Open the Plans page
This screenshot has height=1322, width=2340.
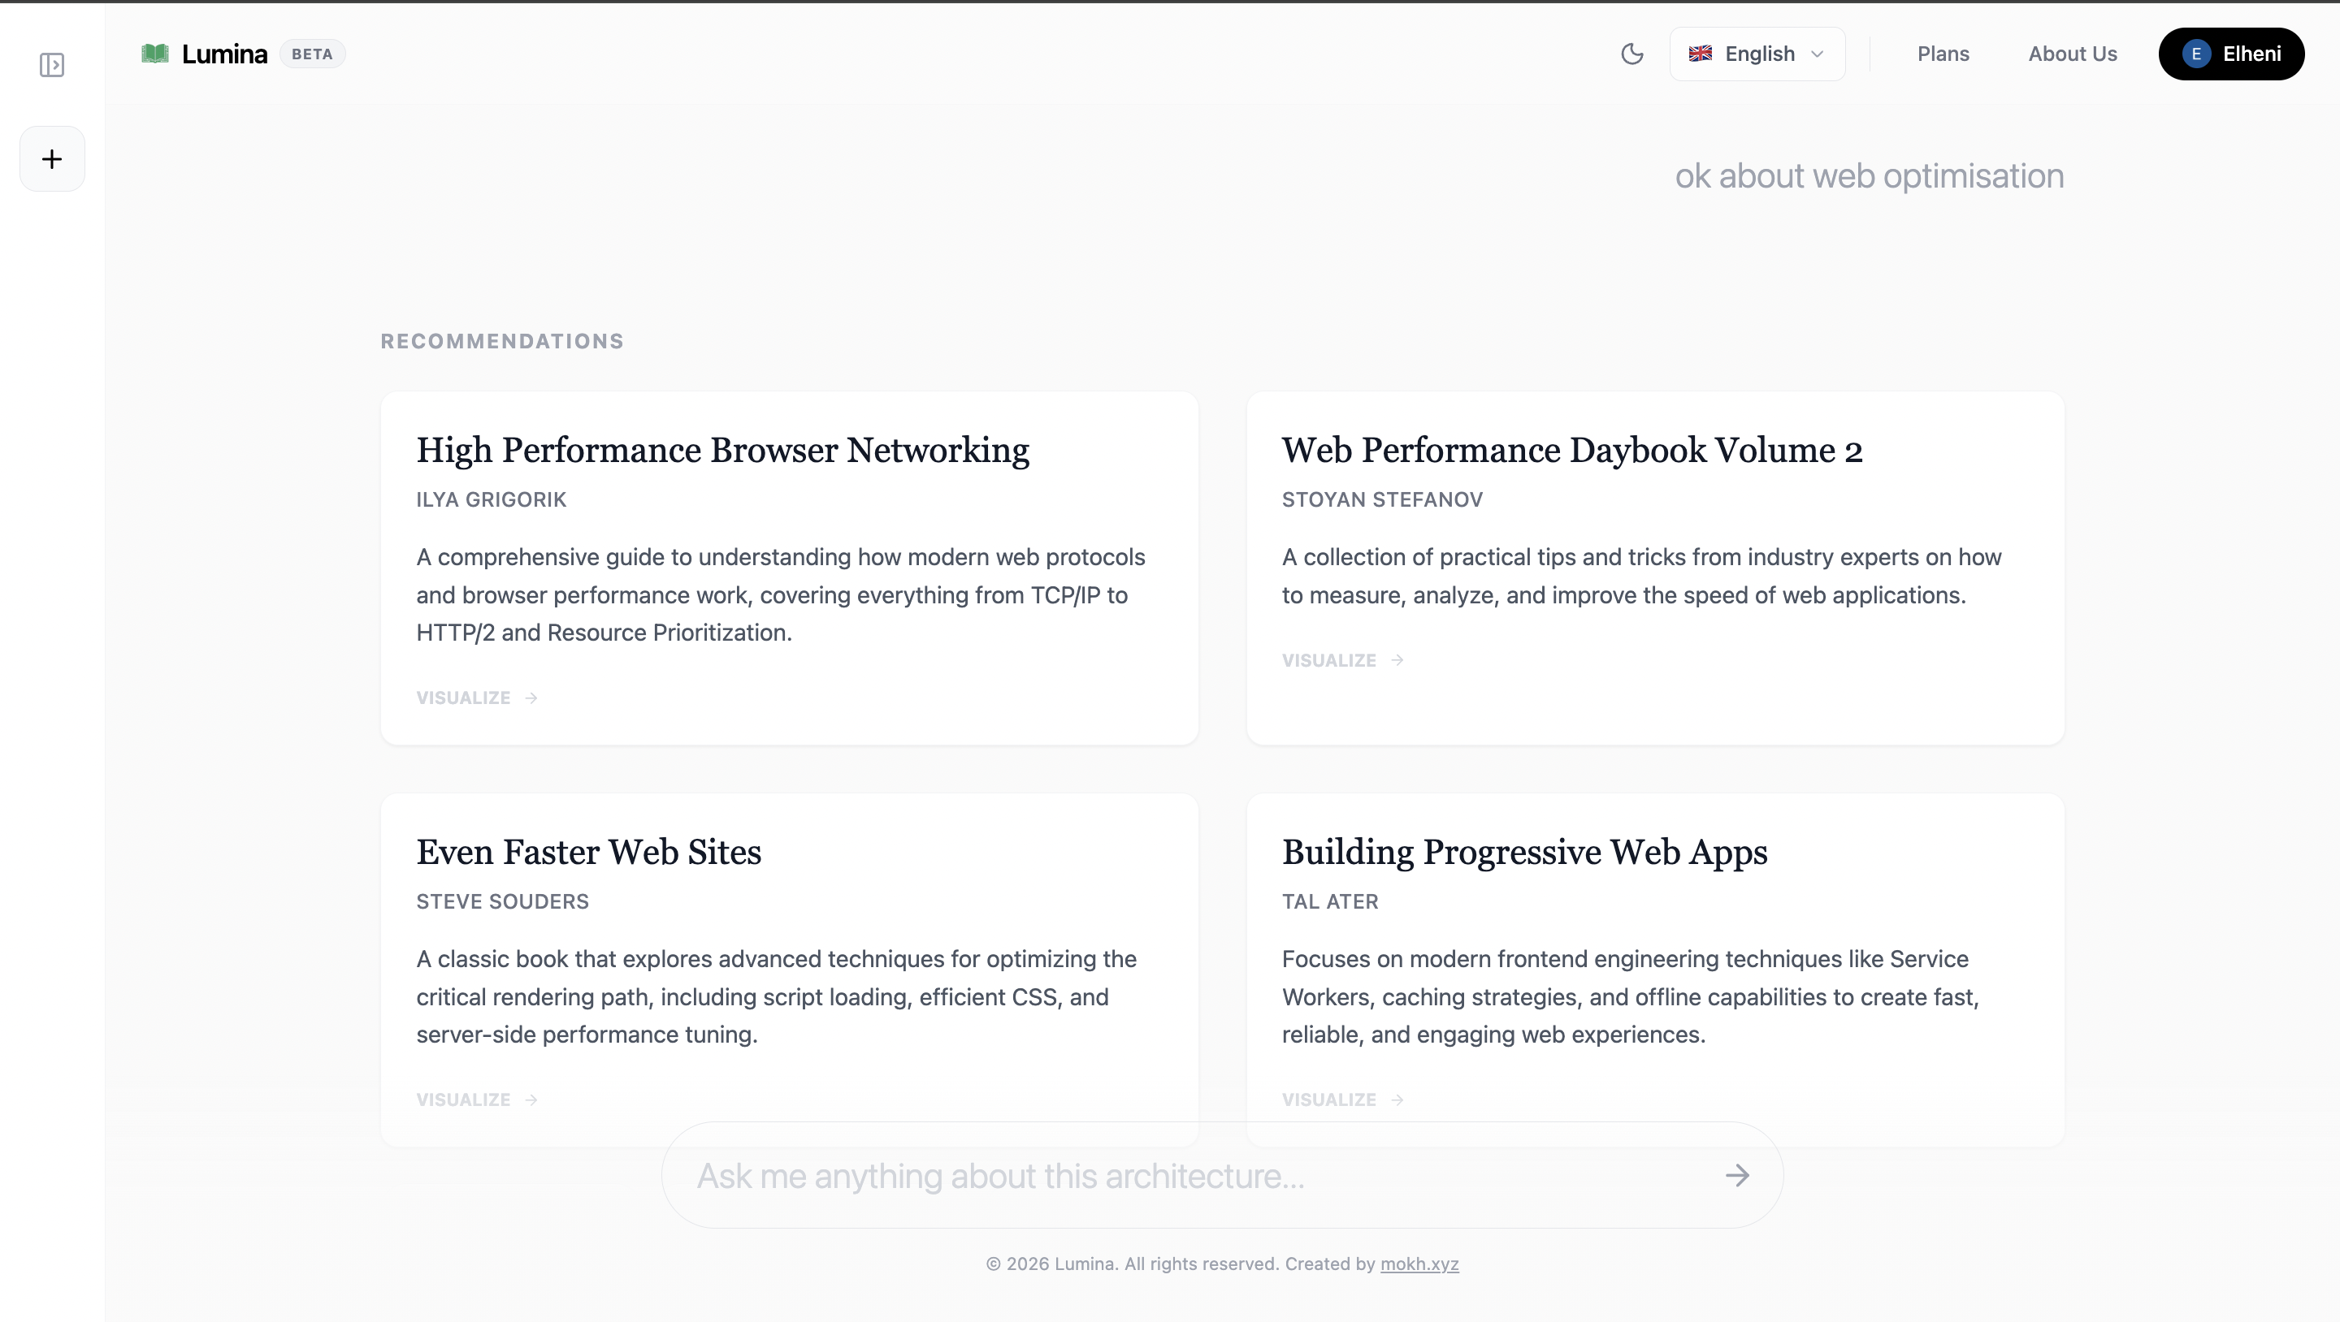coord(1942,54)
